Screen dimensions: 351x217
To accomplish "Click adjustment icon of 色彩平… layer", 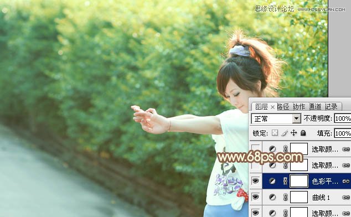I will [x=272, y=181].
